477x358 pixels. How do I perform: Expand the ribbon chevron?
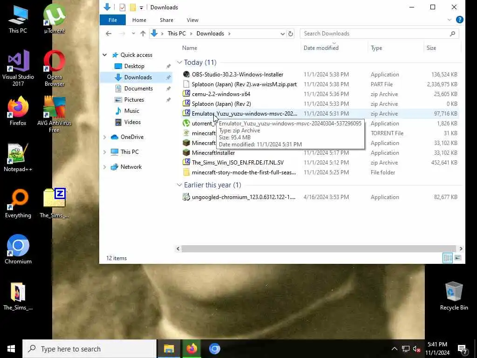(450, 20)
